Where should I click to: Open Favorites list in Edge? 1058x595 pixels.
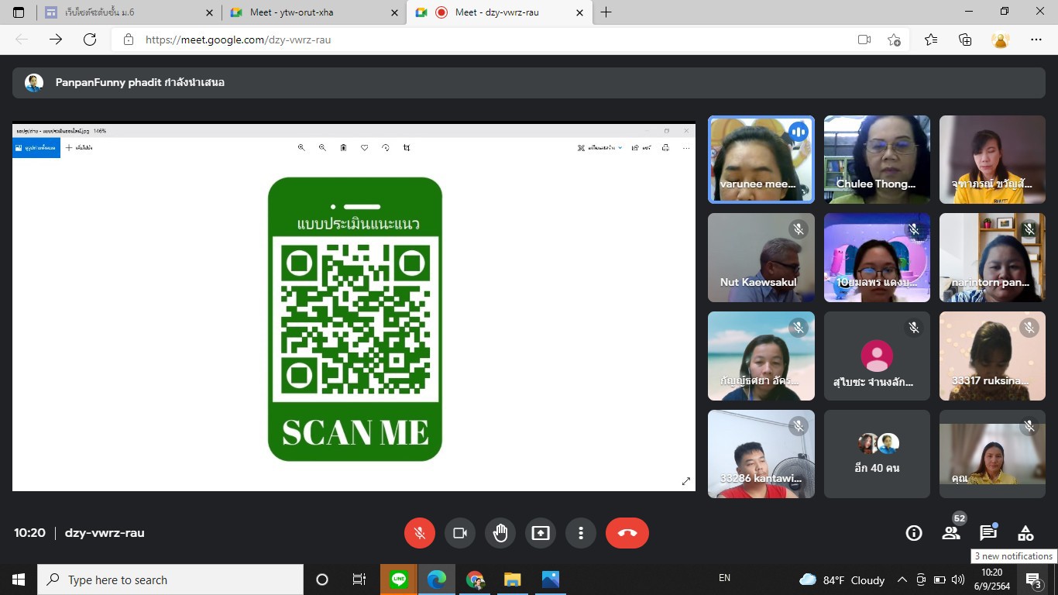tap(930, 40)
